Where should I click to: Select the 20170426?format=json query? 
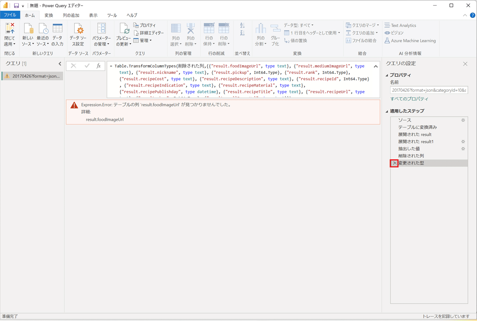[32, 76]
